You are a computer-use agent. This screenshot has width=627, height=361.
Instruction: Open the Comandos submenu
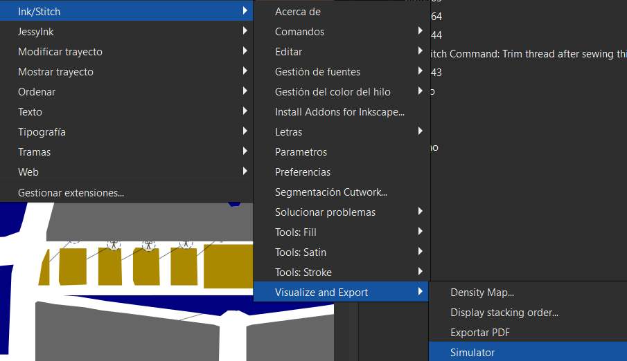[341, 32]
